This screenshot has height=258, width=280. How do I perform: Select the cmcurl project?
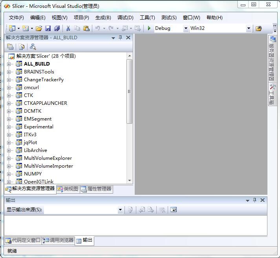click(31, 88)
